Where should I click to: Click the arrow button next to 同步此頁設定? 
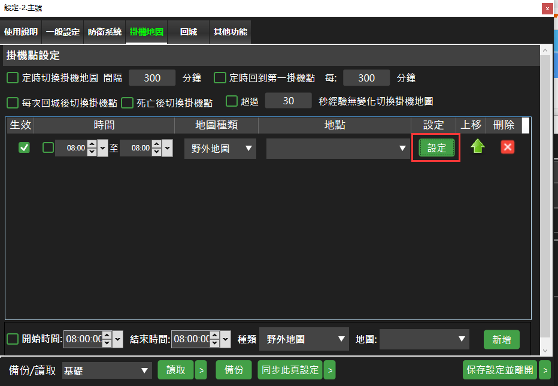point(329,370)
